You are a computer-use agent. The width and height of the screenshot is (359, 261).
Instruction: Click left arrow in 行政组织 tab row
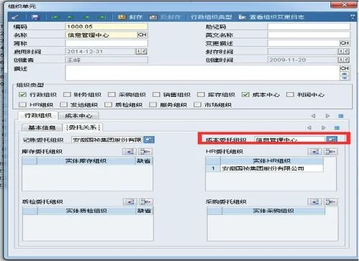pos(313,116)
